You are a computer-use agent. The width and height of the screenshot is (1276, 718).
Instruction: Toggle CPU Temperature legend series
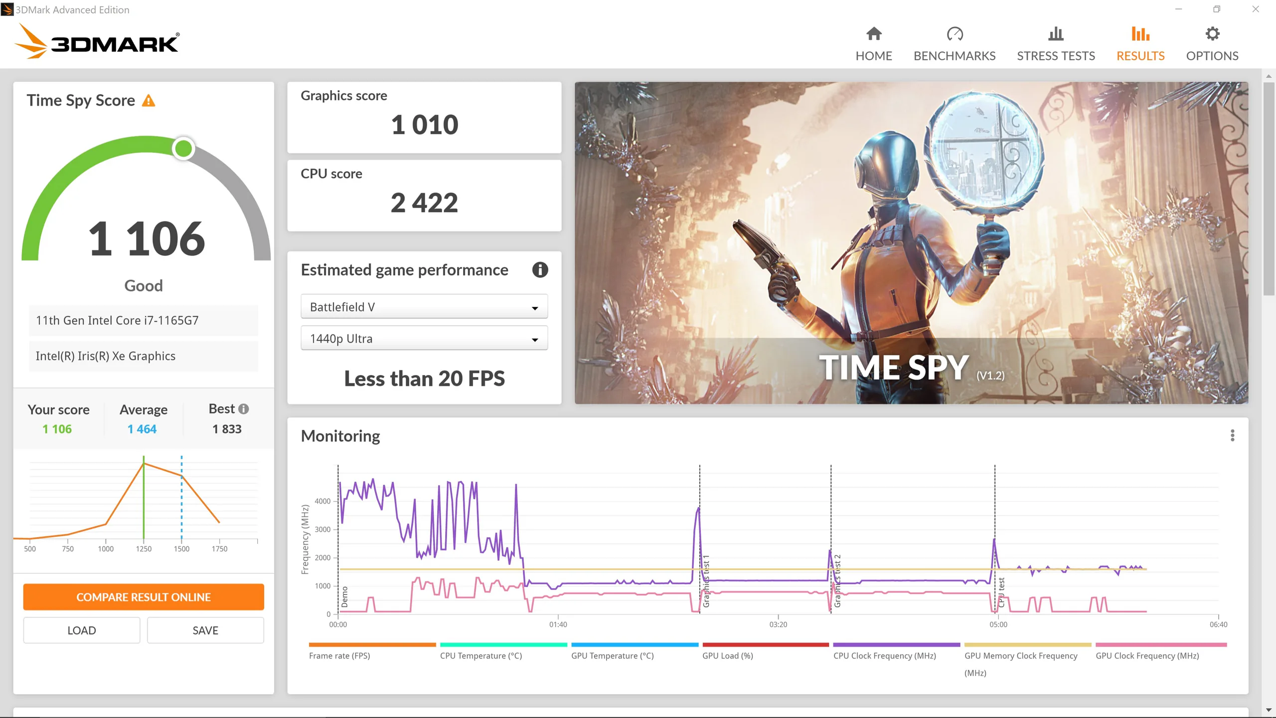tap(481, 656)
